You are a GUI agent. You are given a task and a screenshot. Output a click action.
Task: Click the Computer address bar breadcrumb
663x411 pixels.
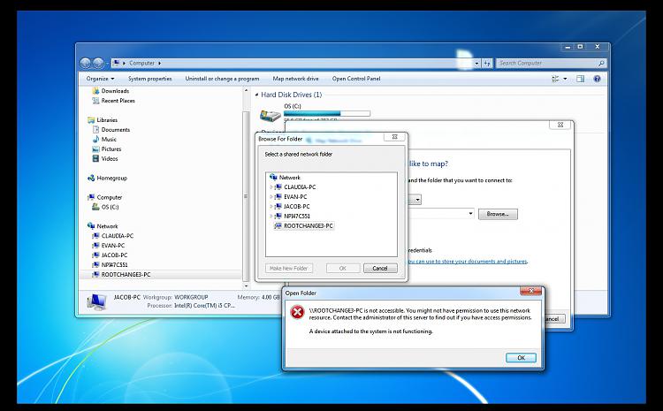tap(141, 63)
